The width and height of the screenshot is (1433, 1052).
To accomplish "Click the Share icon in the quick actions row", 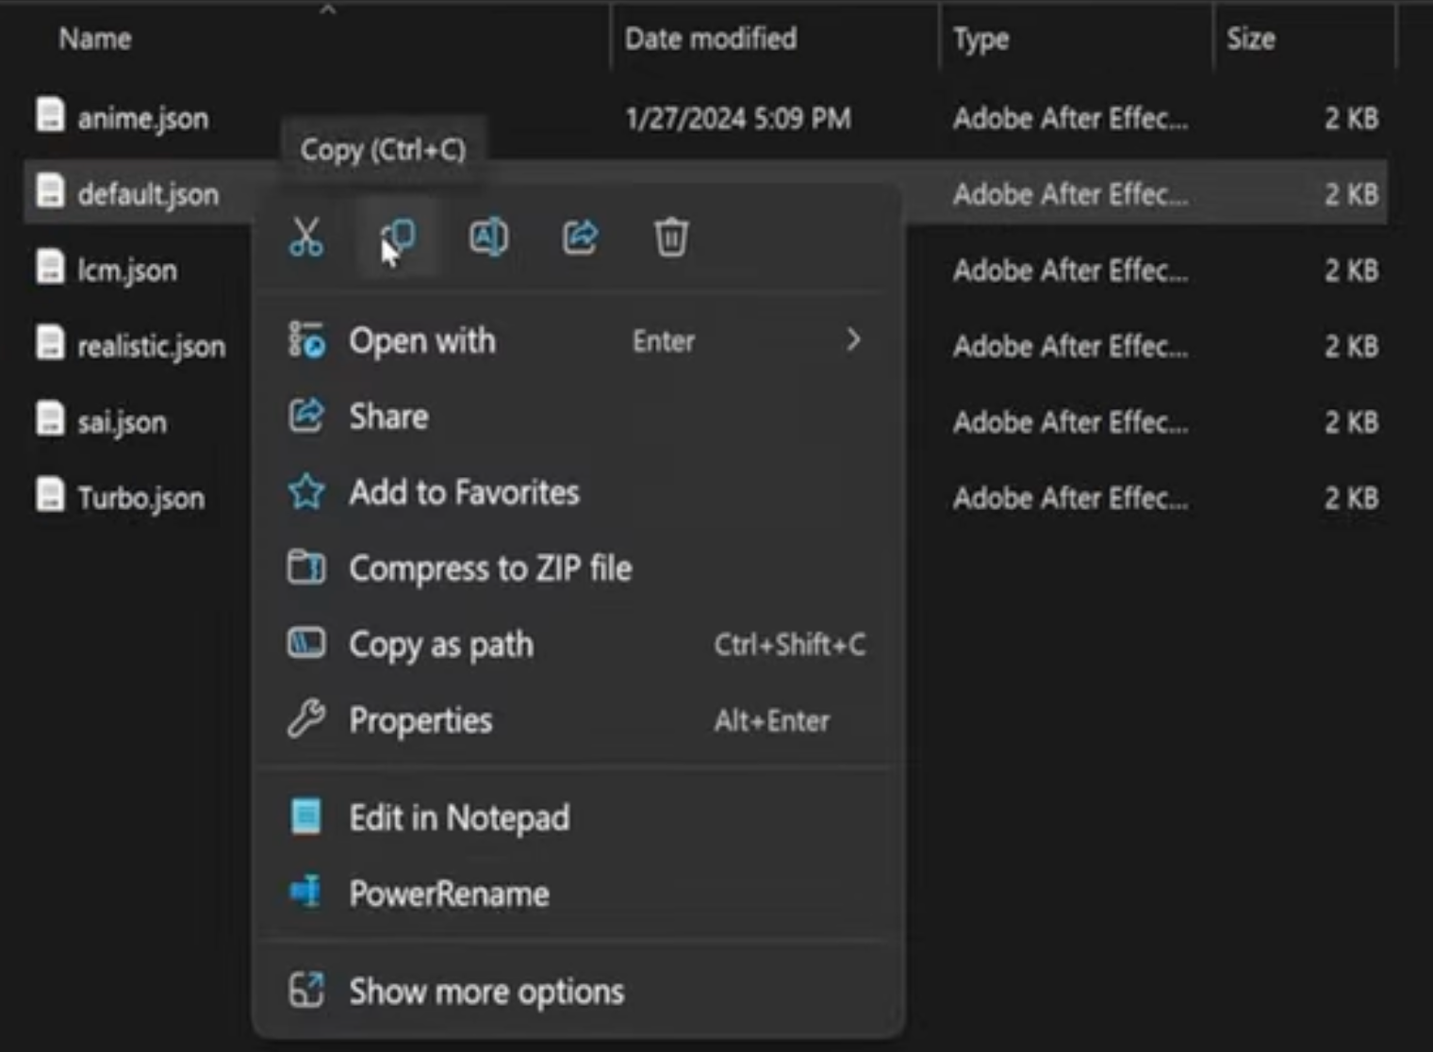I will 579,238.
